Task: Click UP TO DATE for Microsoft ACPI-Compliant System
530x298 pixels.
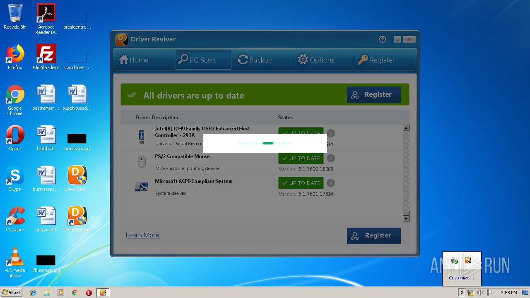Action: click(301, 183)
